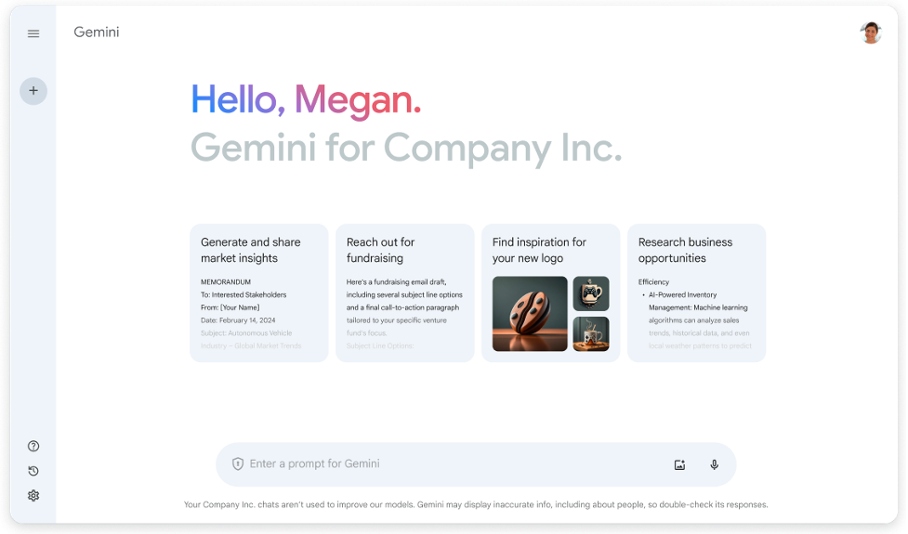Select the large coffee bean logo image
Viewport: 908px width, 534px height.
pos(530,314)
